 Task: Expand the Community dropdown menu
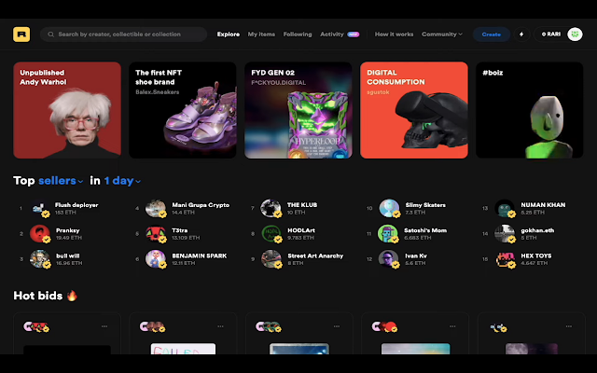(x=441, y=35)
